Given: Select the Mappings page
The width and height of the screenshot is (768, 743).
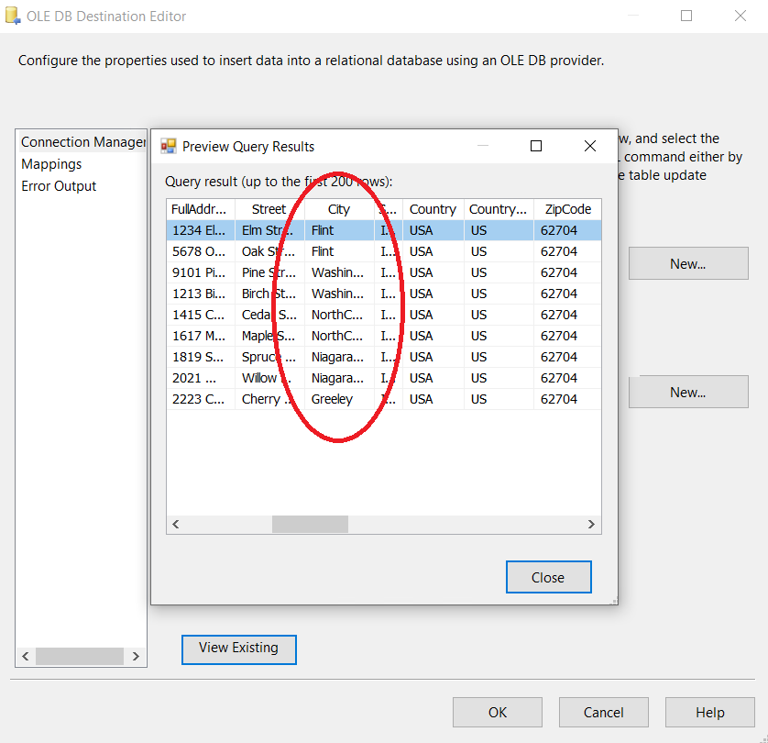Looking at the screenshot, I should 51,164.
